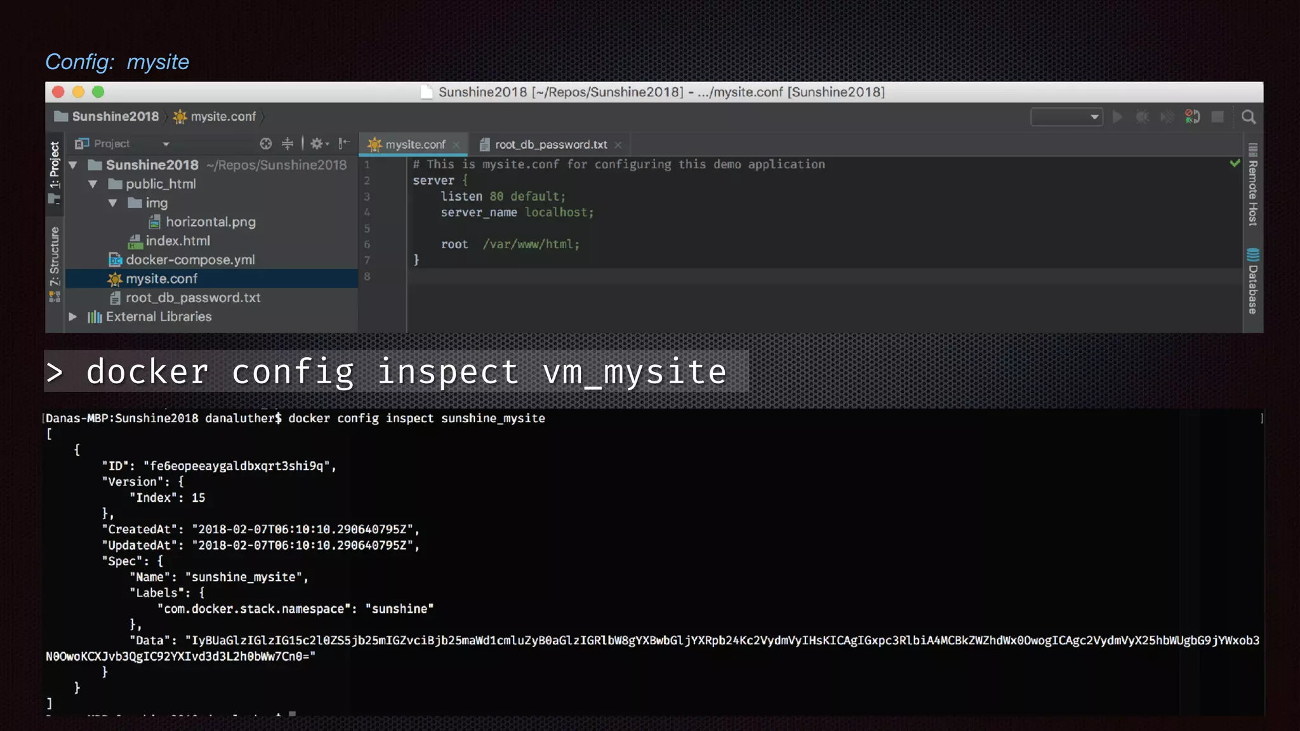Click com.docker.stack.namespace label line
Screen dimensions: 1300x731
(x=296, y=609)
